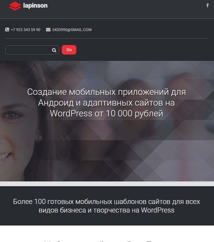
Task: Focus the search input field
Action: coord(32,50)
